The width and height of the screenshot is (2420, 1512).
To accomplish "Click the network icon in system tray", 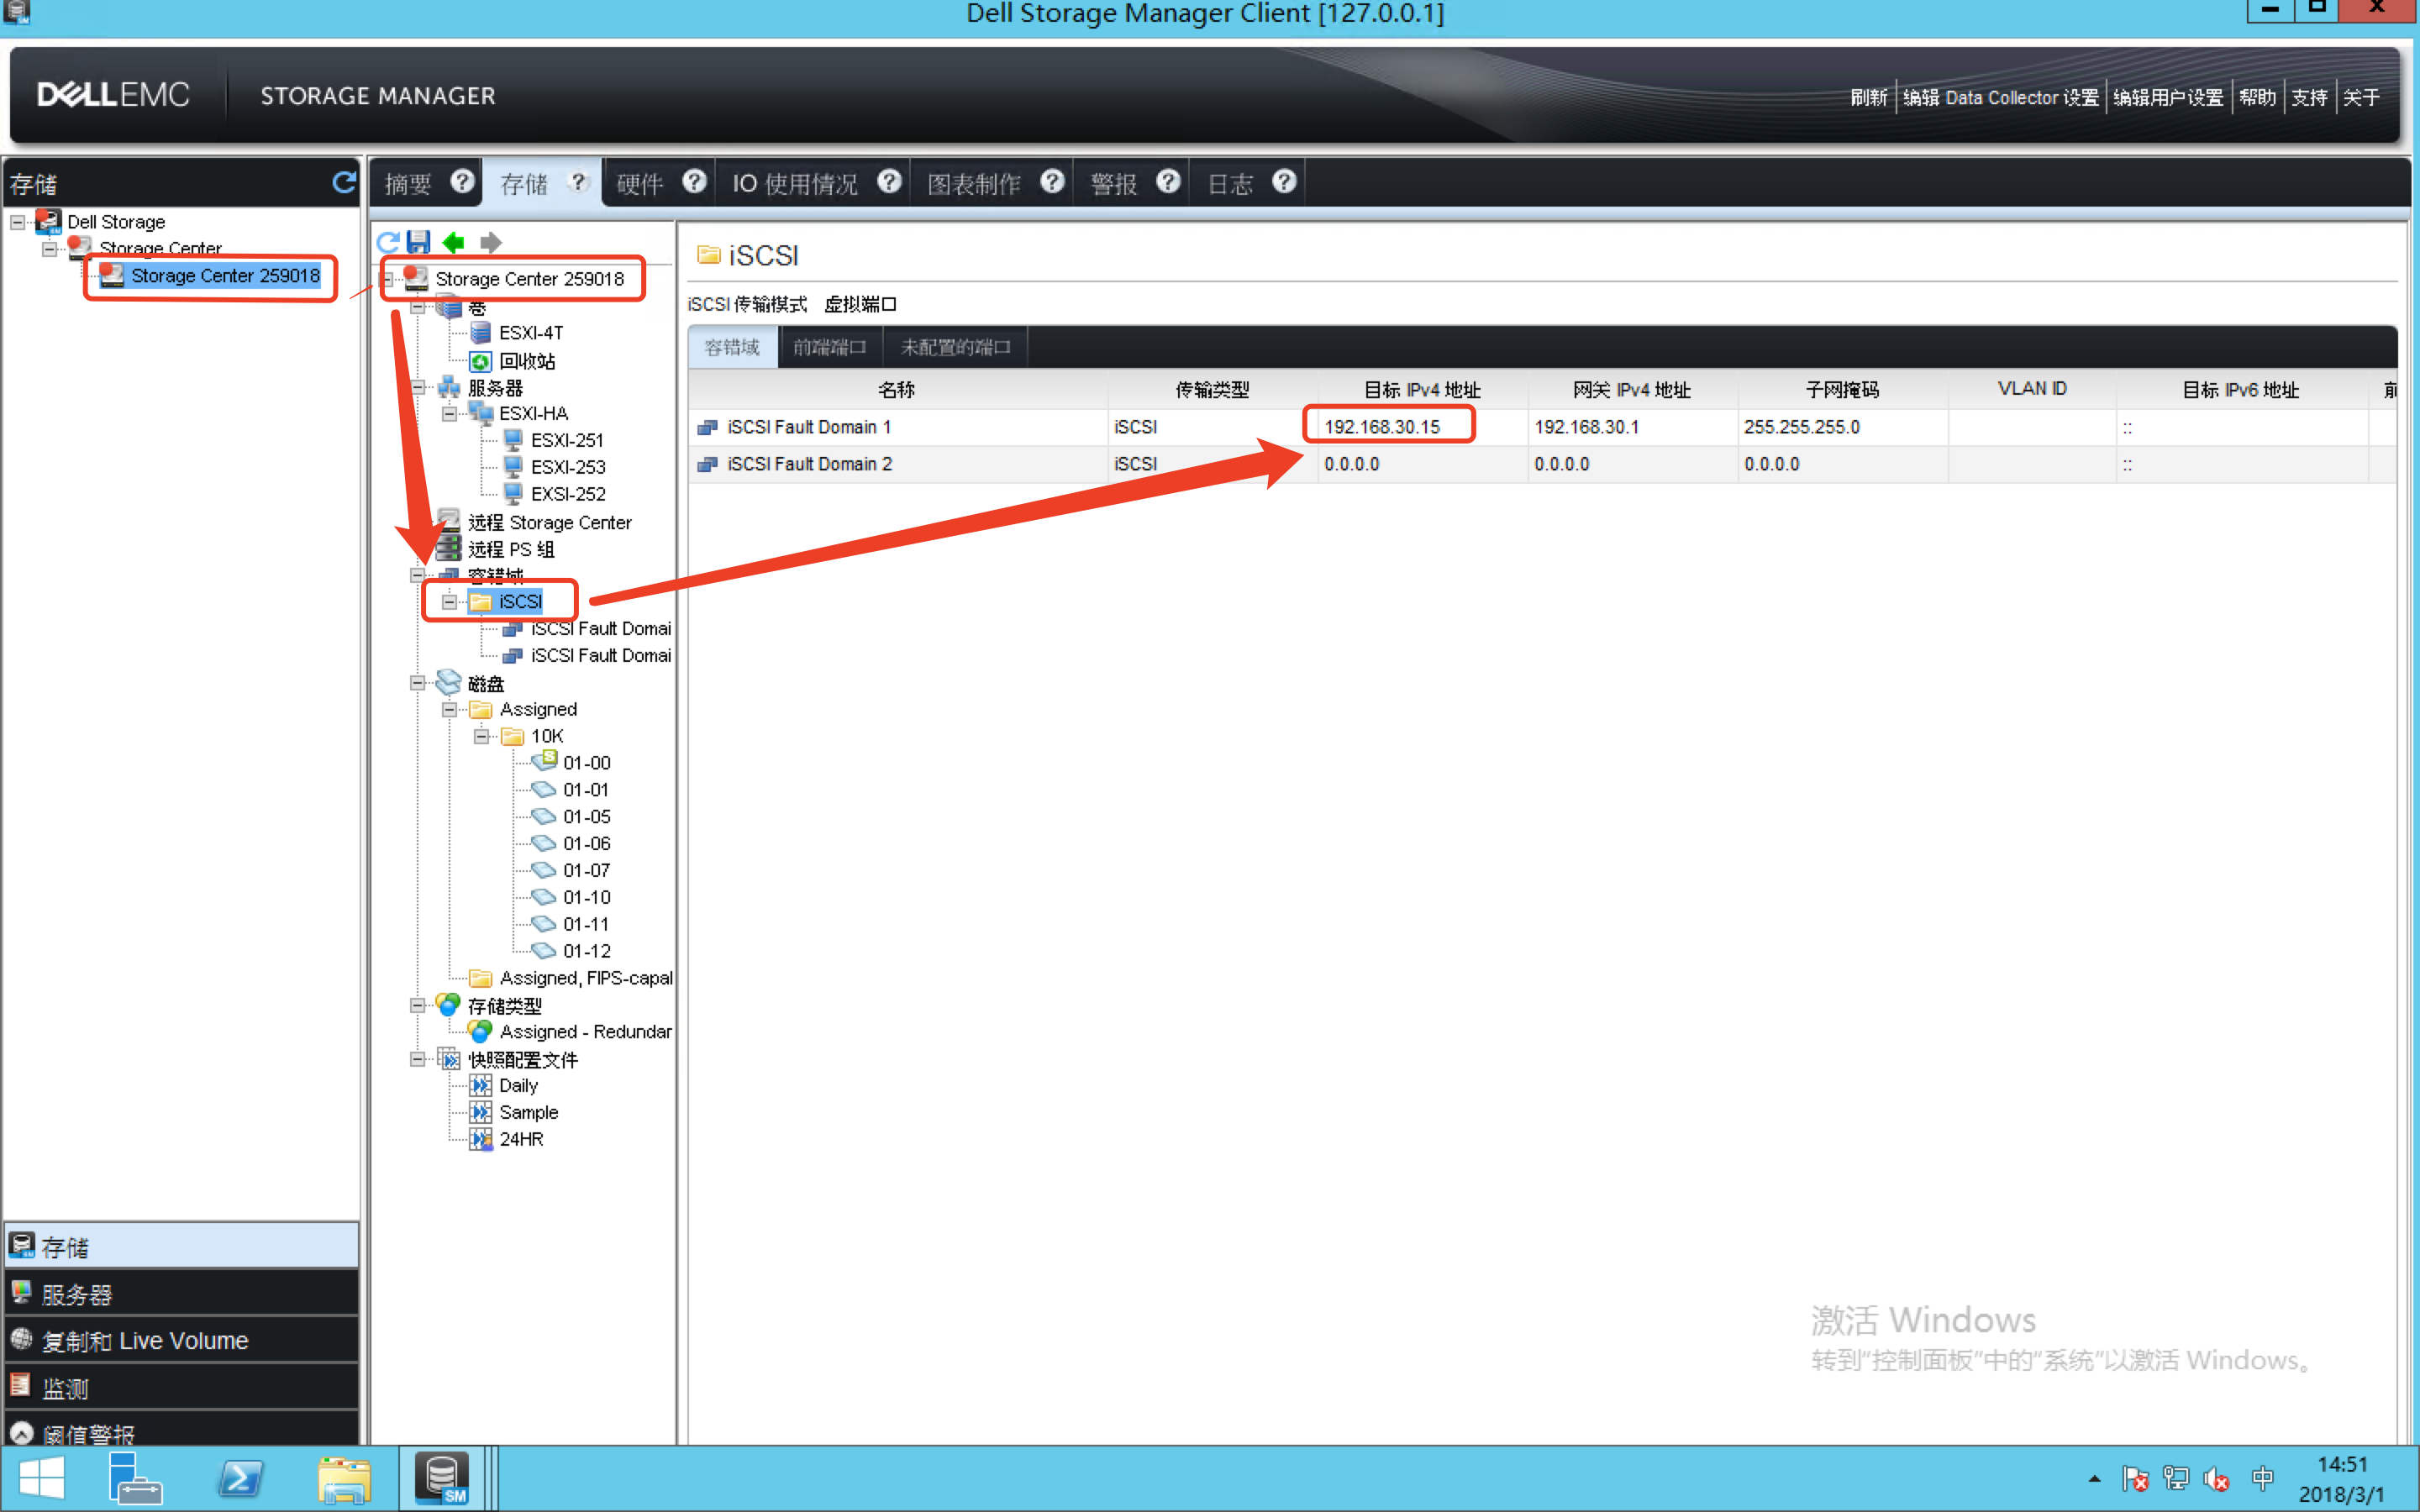I will coord(2176,1478).
